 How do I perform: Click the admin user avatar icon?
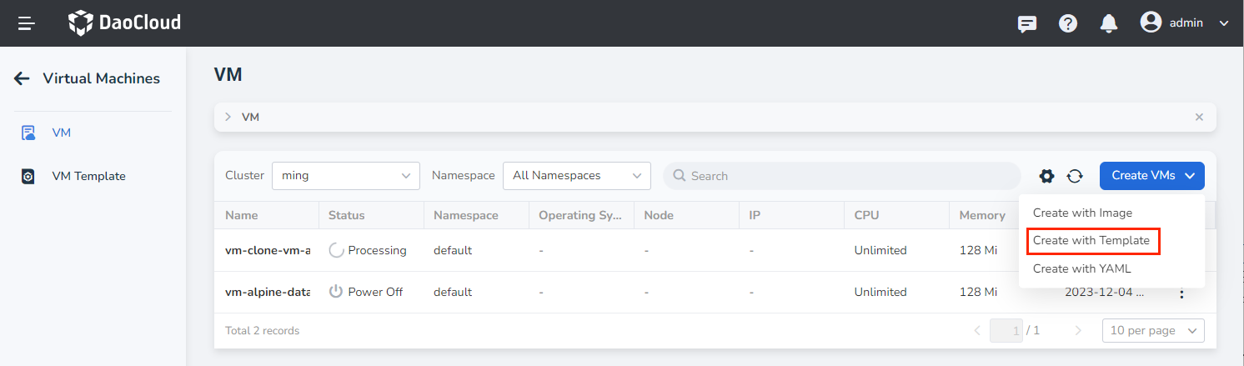pyautogui.click(x=1151, y=23)
